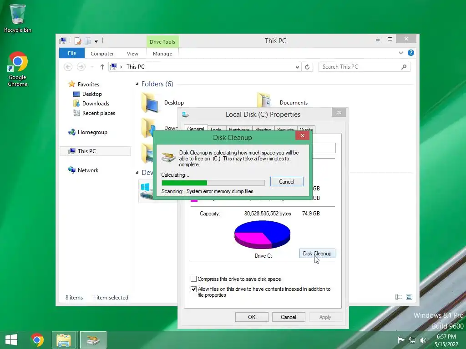
Task: Select the Desktop folder in Folders group
Action: point(162,102)
